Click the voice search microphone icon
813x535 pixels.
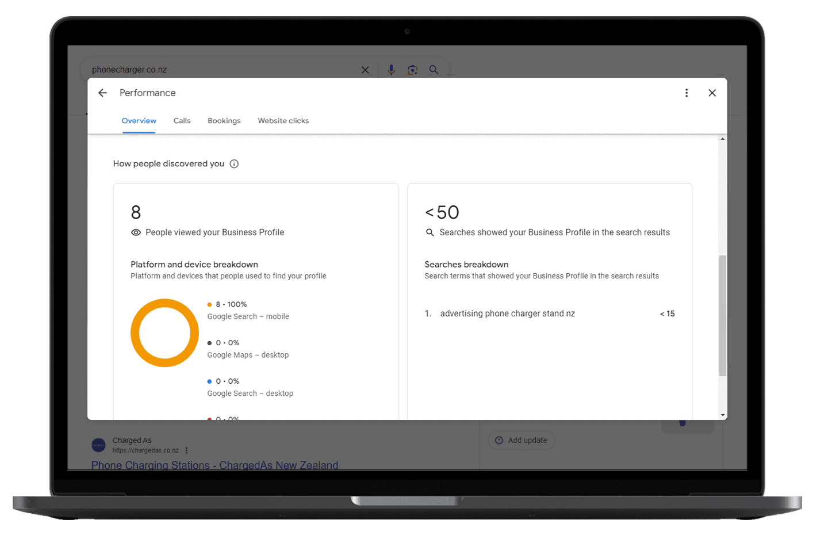(x=391, y=70)
